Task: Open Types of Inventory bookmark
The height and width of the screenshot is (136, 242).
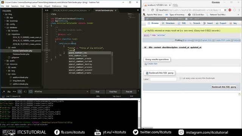Action: tap(175, 15)
